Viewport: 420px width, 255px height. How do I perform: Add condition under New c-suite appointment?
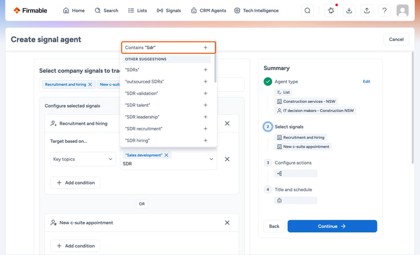tap(75, 246)
